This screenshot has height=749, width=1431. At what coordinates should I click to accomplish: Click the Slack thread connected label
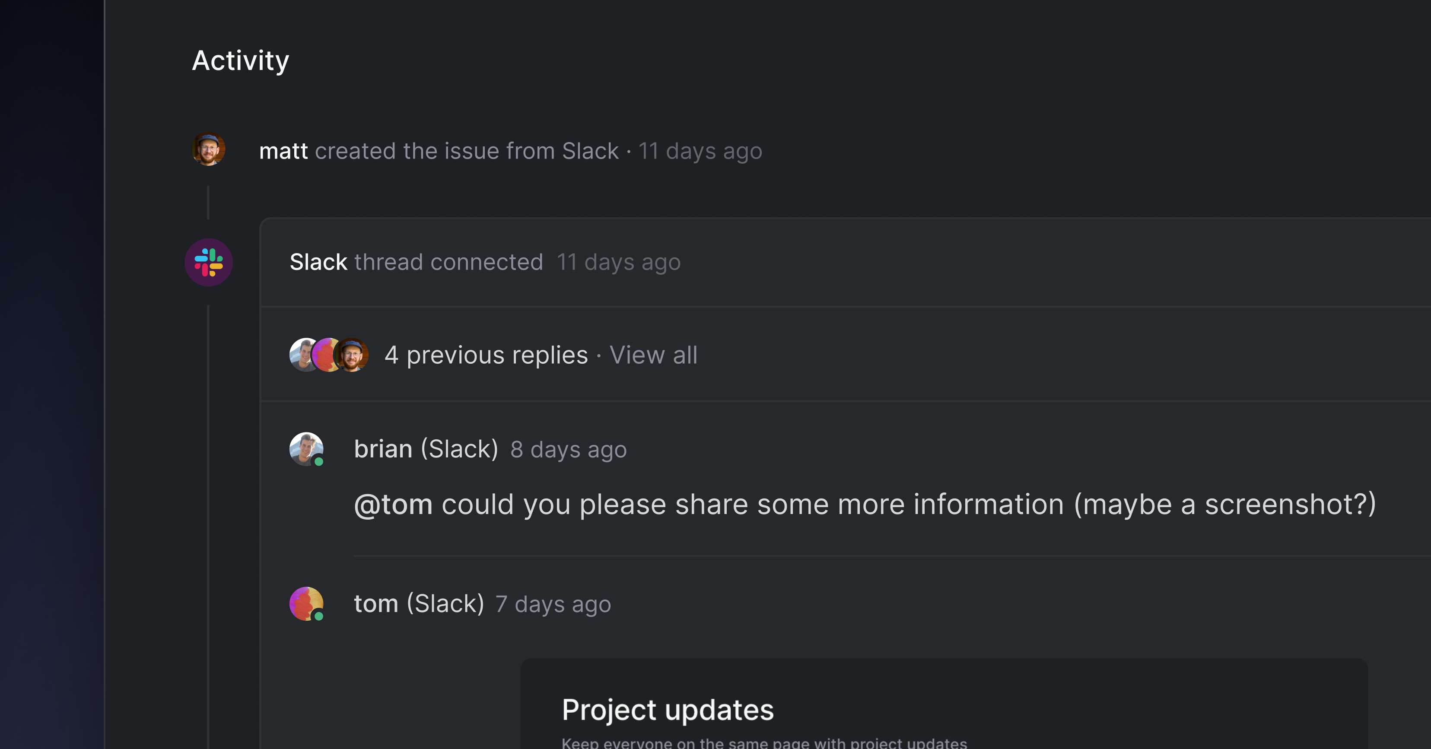(416, 262)
